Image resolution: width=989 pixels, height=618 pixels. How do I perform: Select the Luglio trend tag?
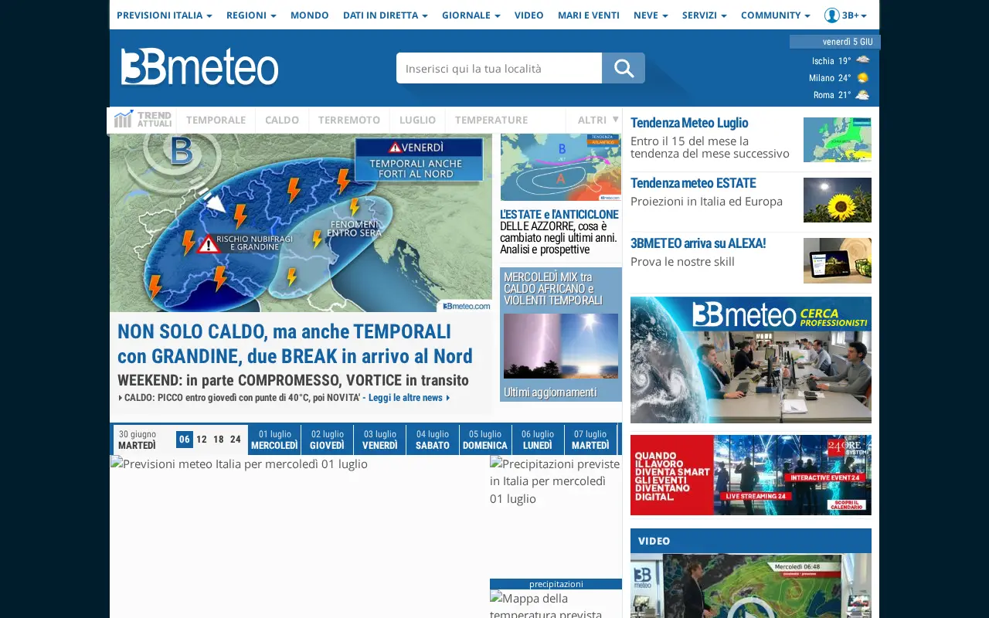pos(417,120)
